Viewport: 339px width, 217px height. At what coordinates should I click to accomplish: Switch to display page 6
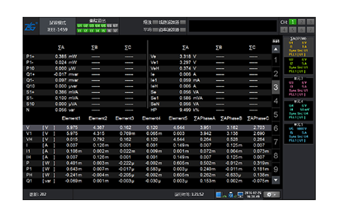click(x=276, y=128)
